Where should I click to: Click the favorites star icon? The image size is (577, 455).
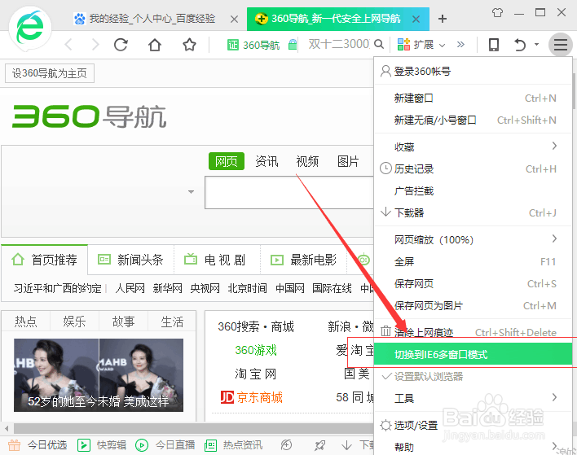[190, 45]
